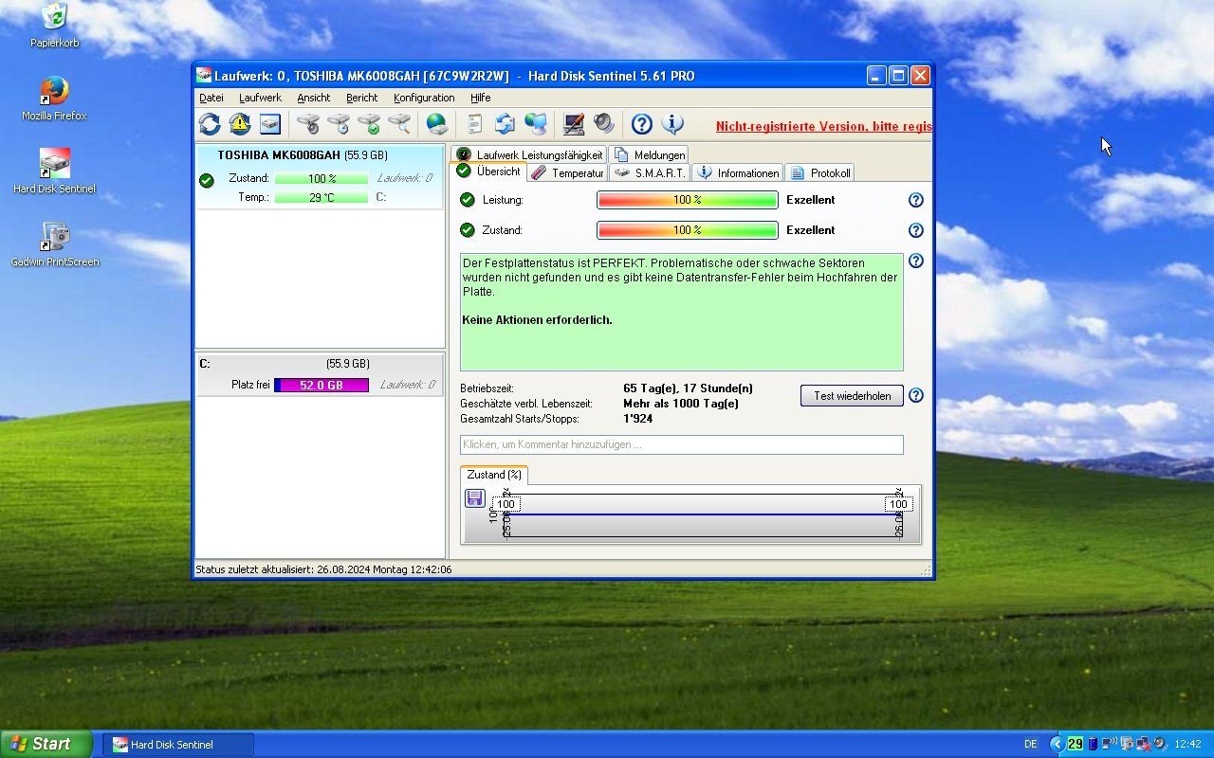Click the 52.0 GB free space bar

[322, 385]
